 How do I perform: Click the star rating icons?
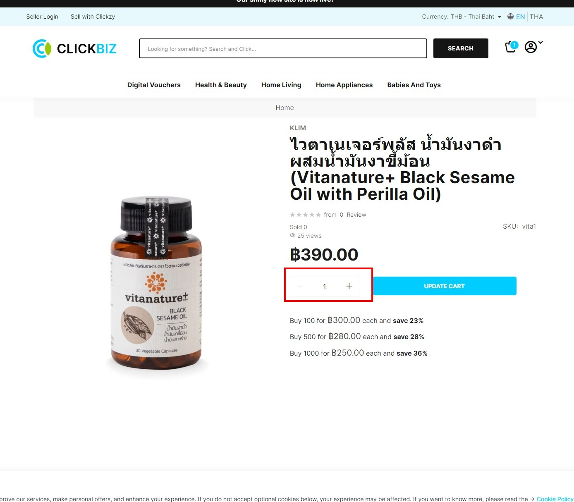coord(305,215)
